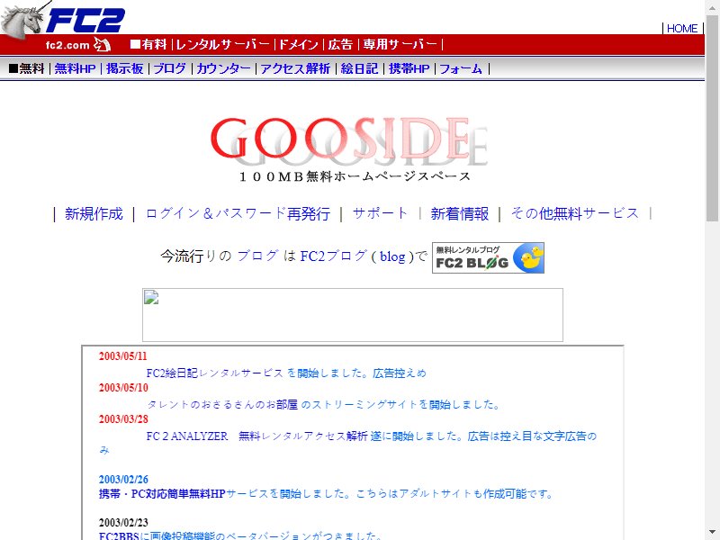This screenshot has height=540, width=720.
Task: Open ログイン＆パスワード再発行 link
Action: click(238, 213)
